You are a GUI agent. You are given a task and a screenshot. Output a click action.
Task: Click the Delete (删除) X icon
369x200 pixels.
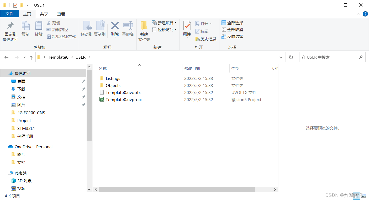click(115, 26)
